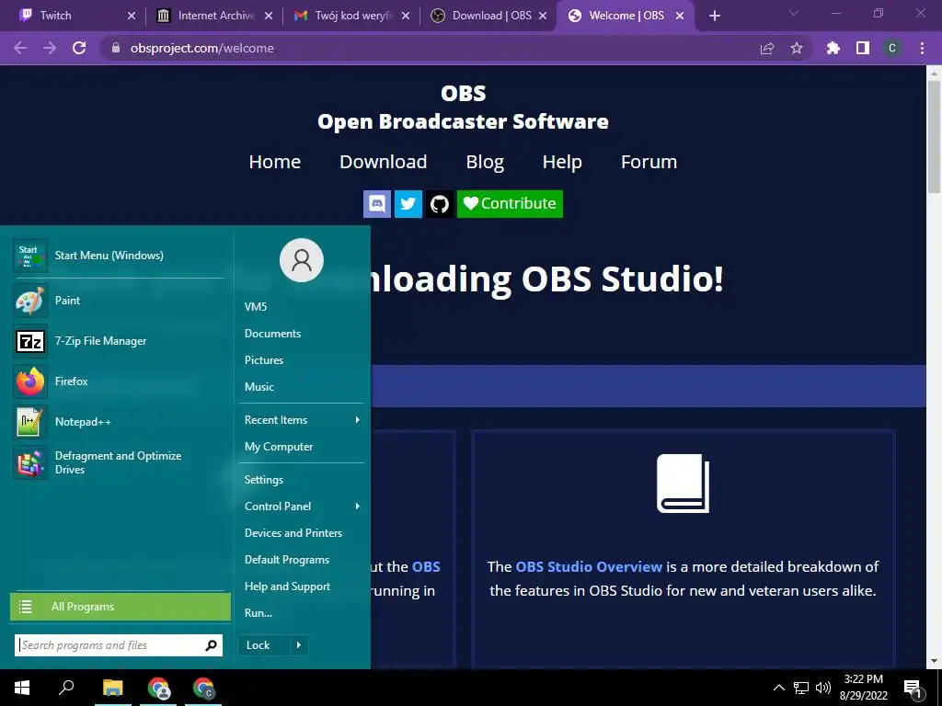Open Music from the Start menu

click(x=258, y=387)
